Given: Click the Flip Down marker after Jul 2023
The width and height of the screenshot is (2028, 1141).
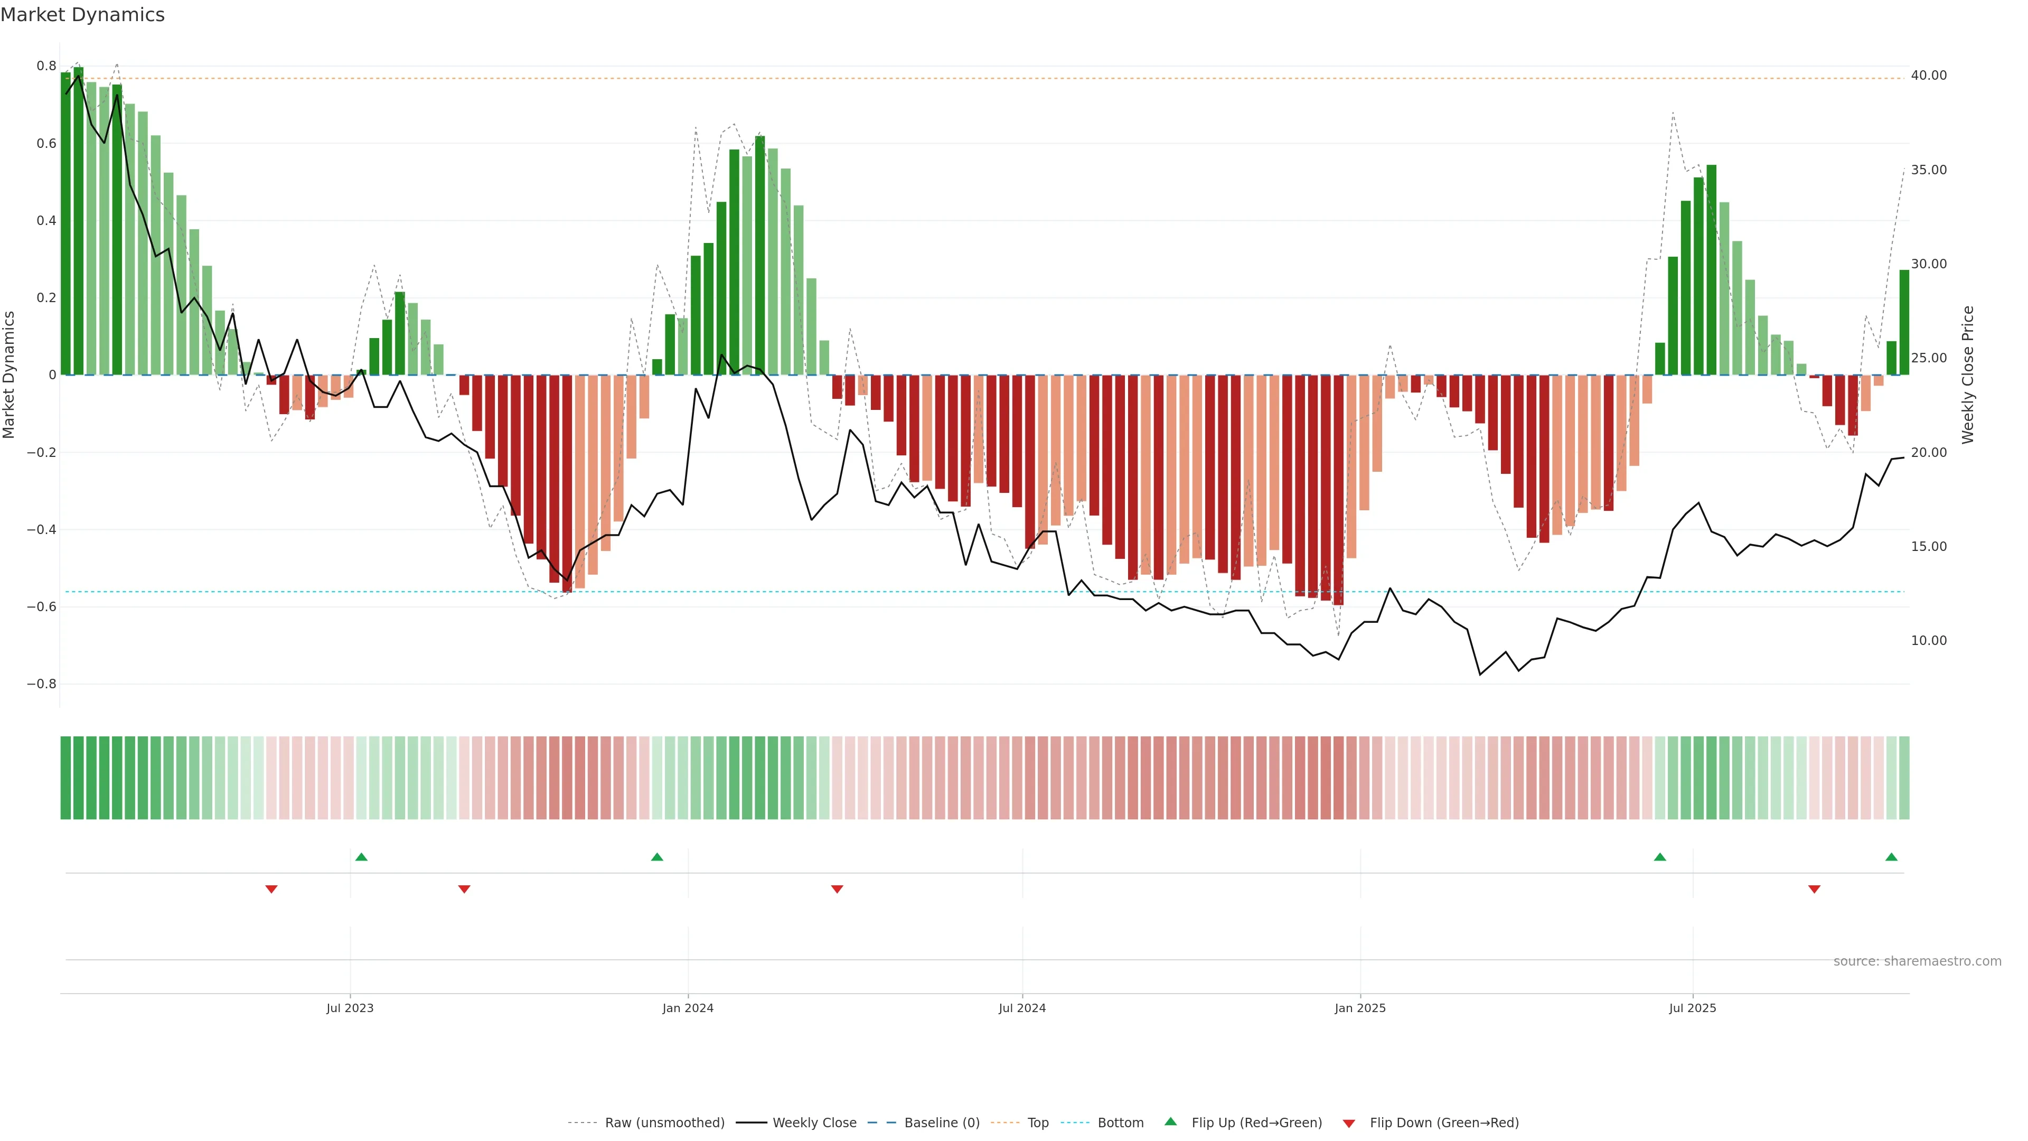Looking at the screenshot, I should pos(465,889).
